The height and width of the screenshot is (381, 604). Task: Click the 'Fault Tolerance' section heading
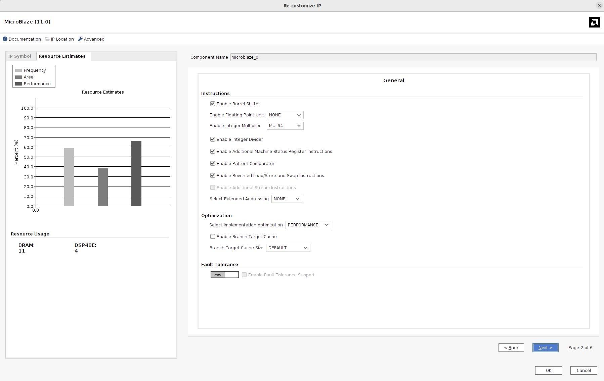click(x=220, y=264)
